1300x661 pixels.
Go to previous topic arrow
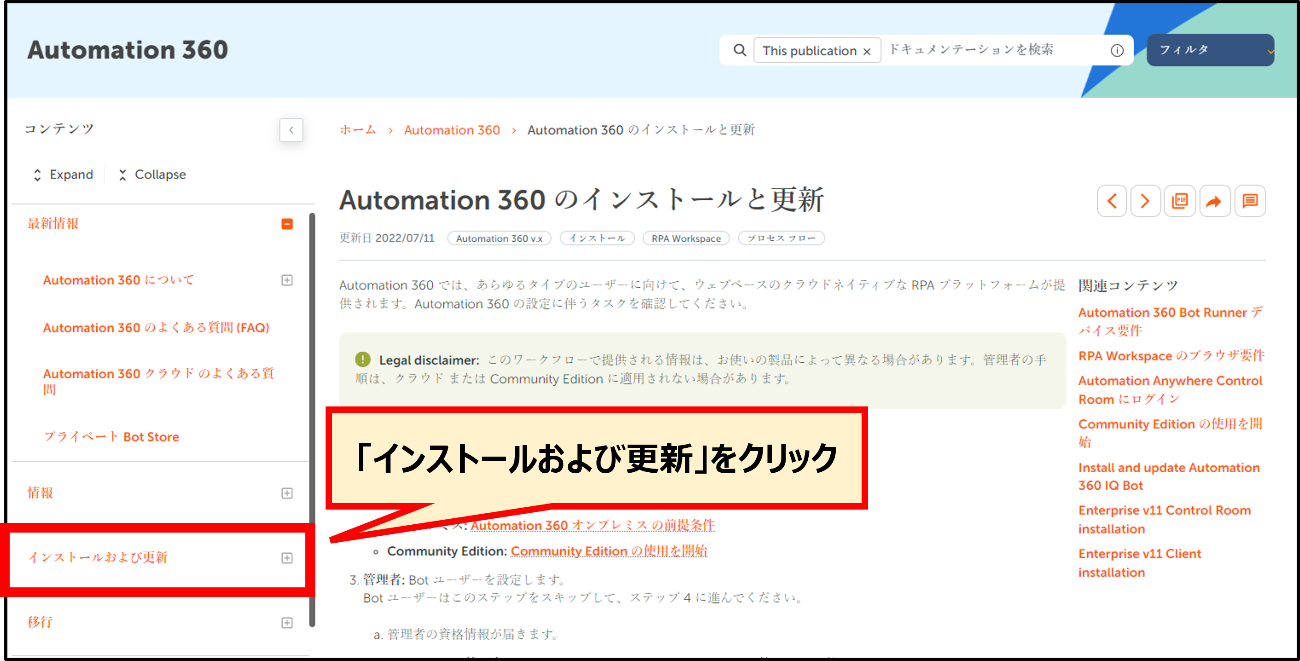pos(1112,201)
